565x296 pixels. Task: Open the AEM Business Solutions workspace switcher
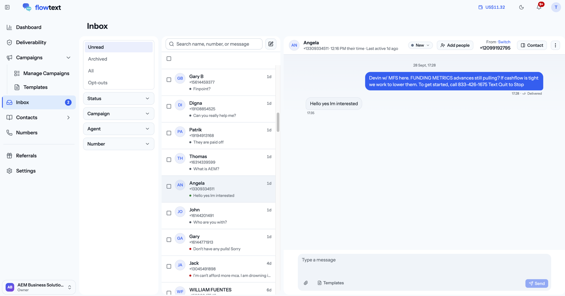point(39,287)
